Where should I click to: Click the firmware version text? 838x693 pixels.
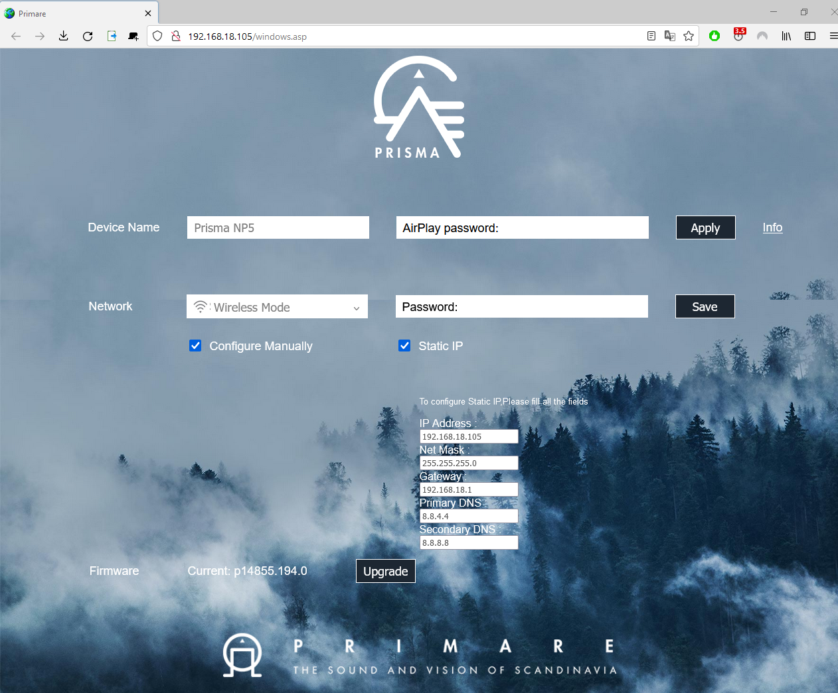[x=247, y=571]
